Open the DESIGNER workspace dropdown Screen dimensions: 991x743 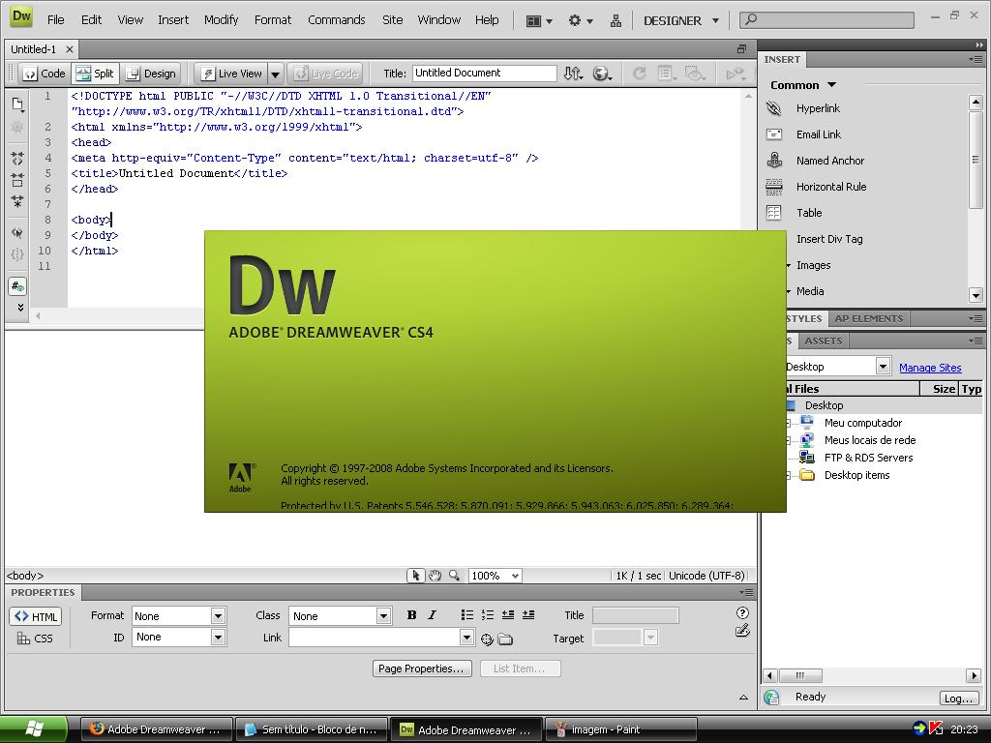pyautogui.click(x=680, y=21)
